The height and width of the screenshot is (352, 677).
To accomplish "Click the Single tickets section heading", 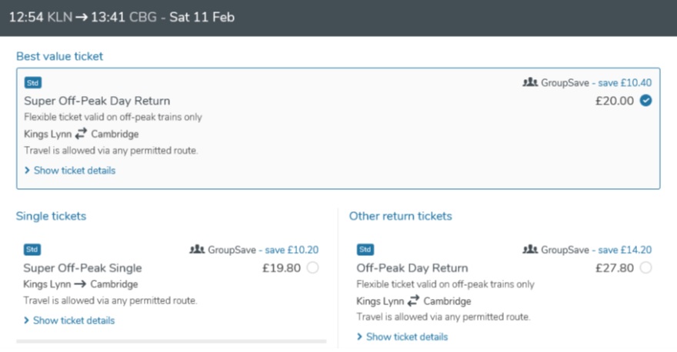I will pos(51,216).
